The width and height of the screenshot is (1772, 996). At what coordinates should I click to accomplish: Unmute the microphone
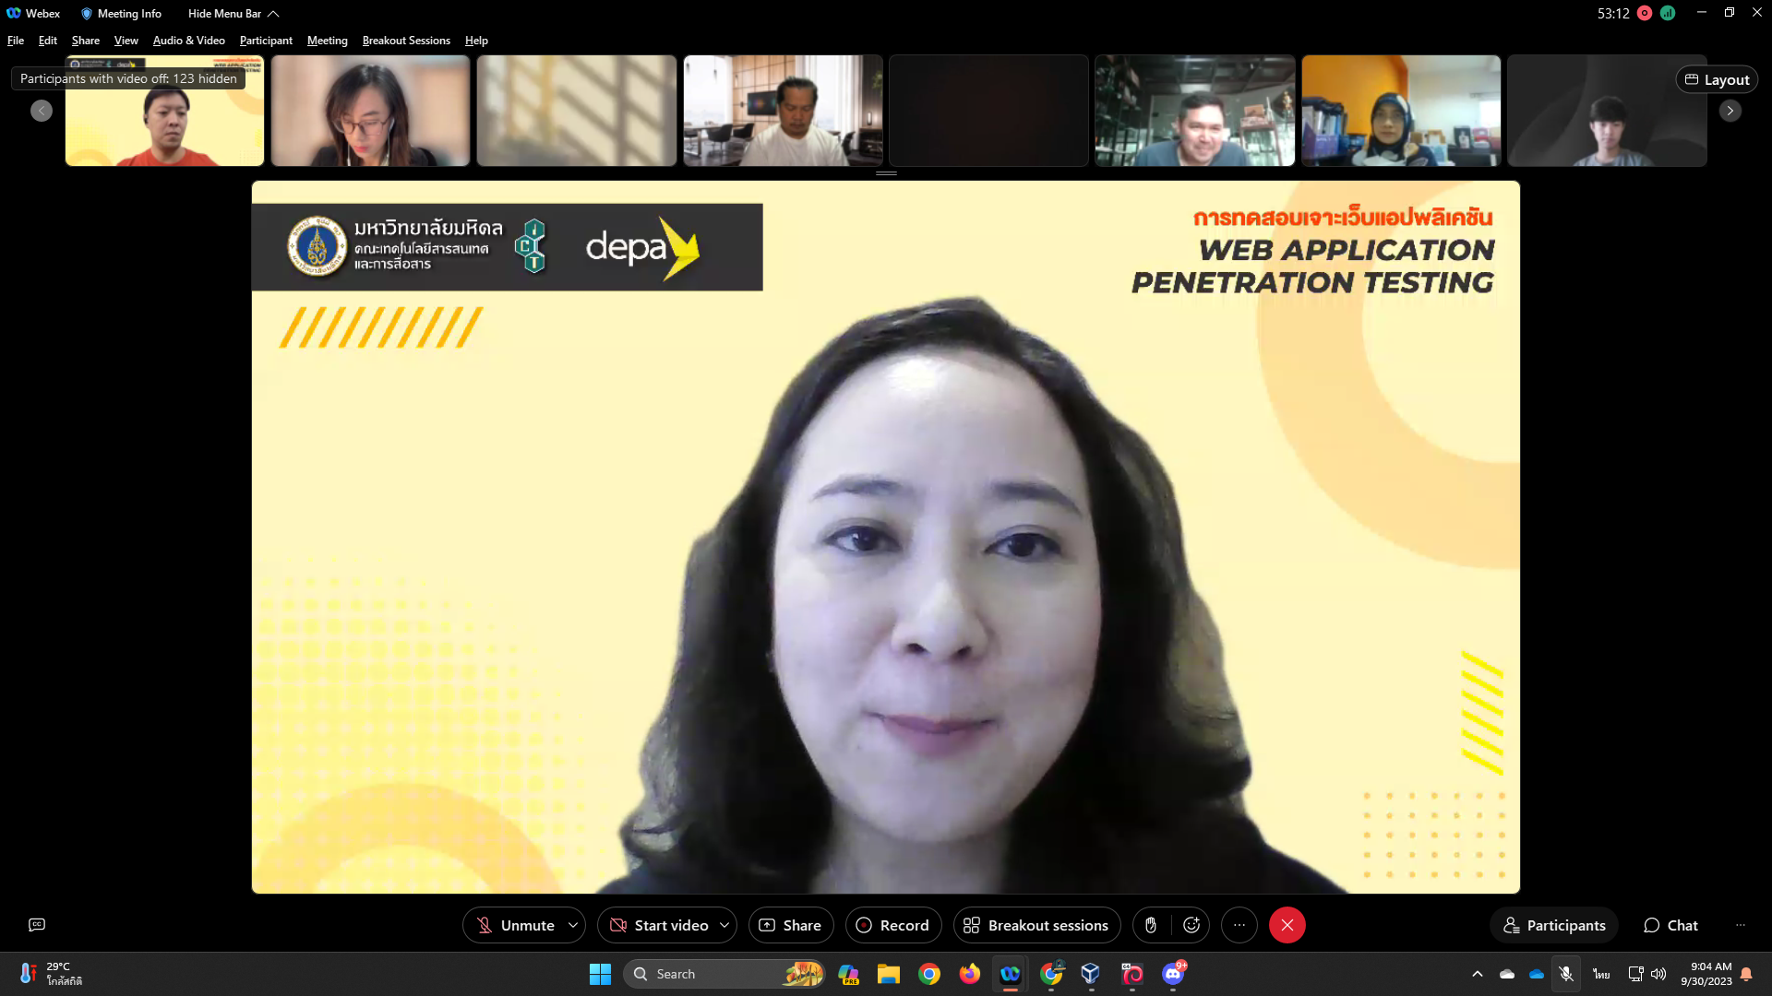coord(515,925)
